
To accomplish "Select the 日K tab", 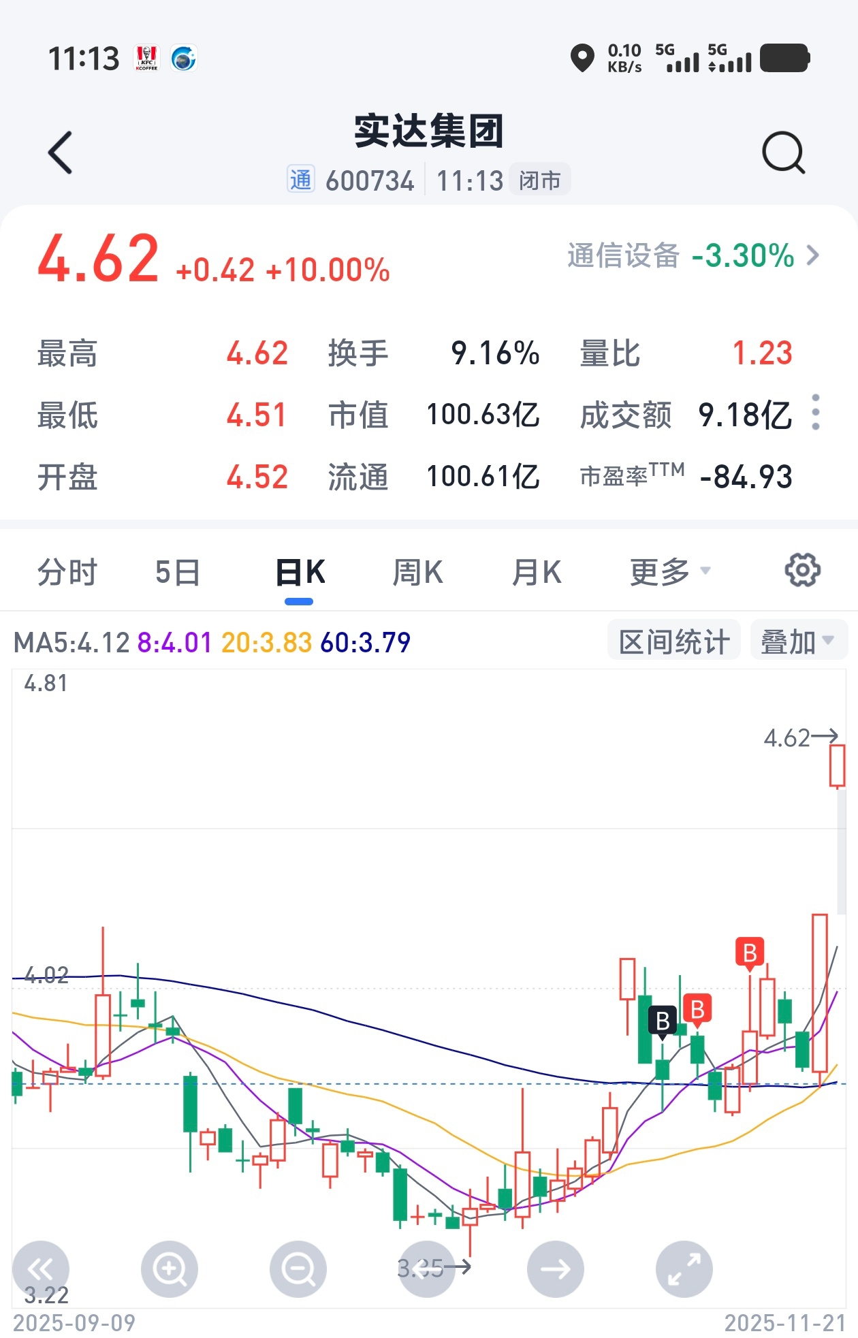I will (300, 572).
